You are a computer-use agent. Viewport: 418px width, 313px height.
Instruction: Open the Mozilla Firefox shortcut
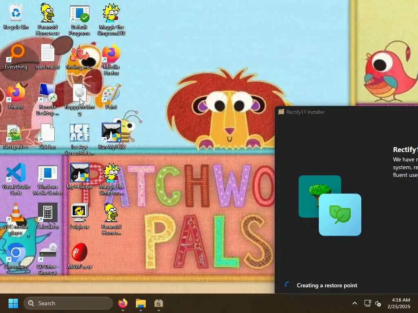click(x=111, y=60)
